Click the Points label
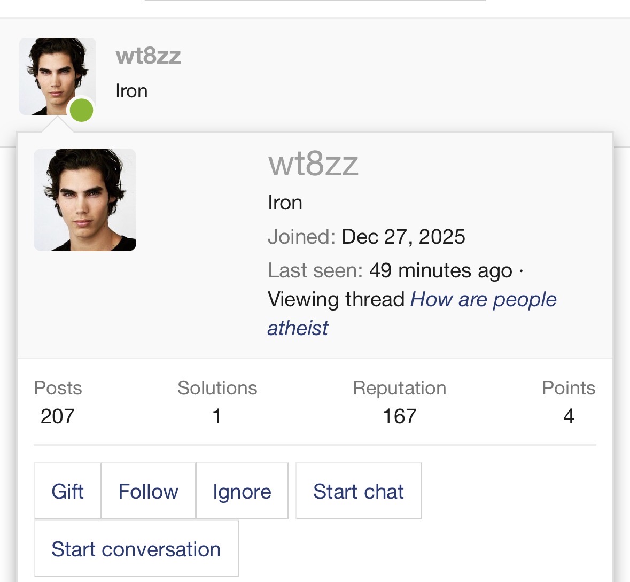This screenshot has height=582, width=630. [x=569, y=388]
